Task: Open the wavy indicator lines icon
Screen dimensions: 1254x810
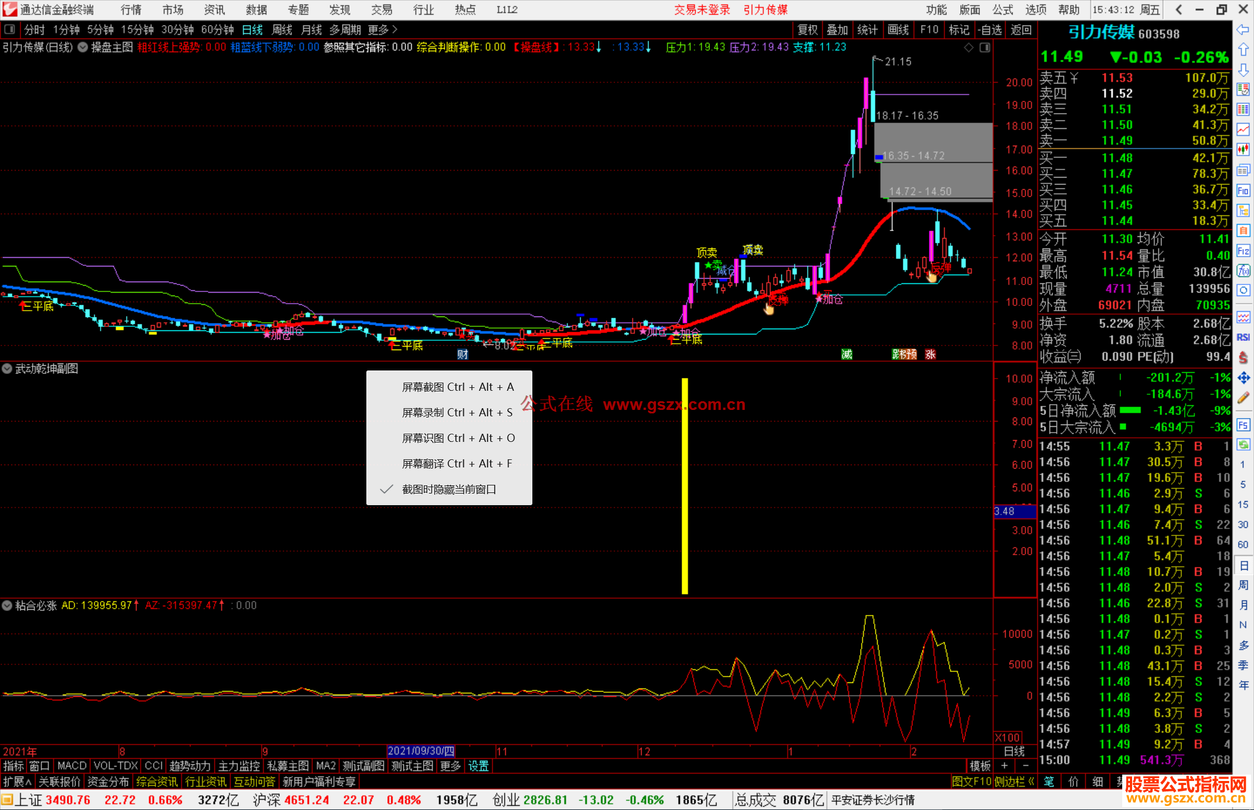Action: tap(1243, 317)
